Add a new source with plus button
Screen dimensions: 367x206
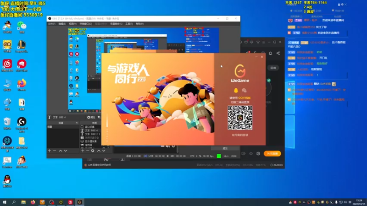(83, 151)
